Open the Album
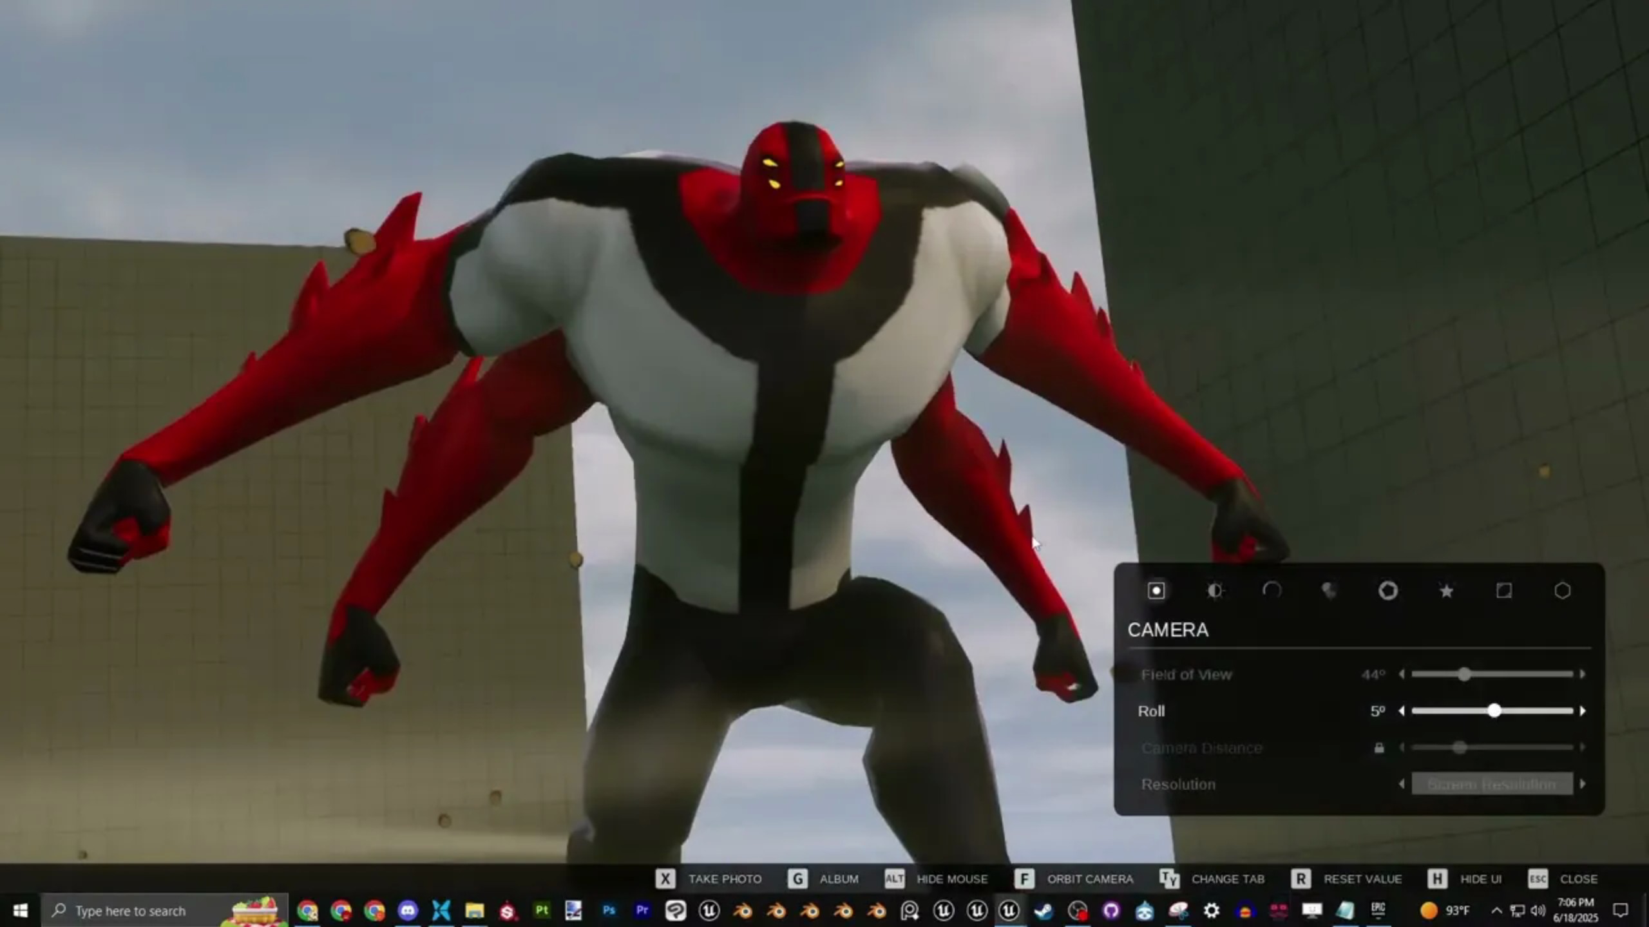This screenshot has width=1649, height=927. pyautogui.click(x=839, y=879)
